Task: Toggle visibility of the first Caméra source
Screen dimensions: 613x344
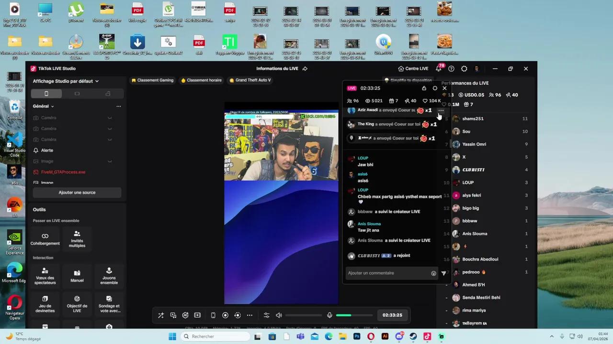Action: tap(110, 118)
